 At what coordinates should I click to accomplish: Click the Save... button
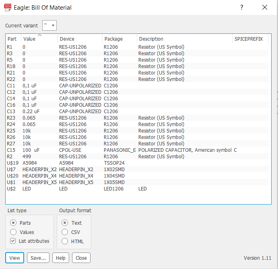coord(38,258)
